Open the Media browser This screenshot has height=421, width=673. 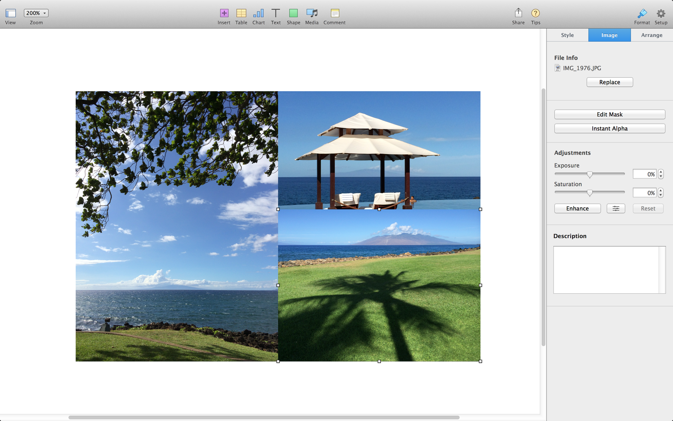(x=312, y=13)
